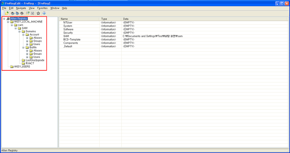Select the Security row
Image resolution: width=290 pixels, height=153 pixels.
click(x=174, y=33)
